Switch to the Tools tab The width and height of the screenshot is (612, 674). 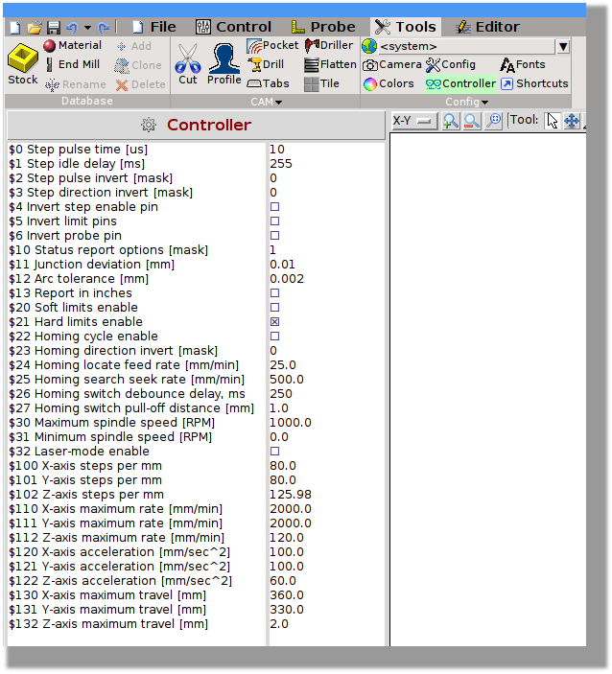(x=405, y=27)
